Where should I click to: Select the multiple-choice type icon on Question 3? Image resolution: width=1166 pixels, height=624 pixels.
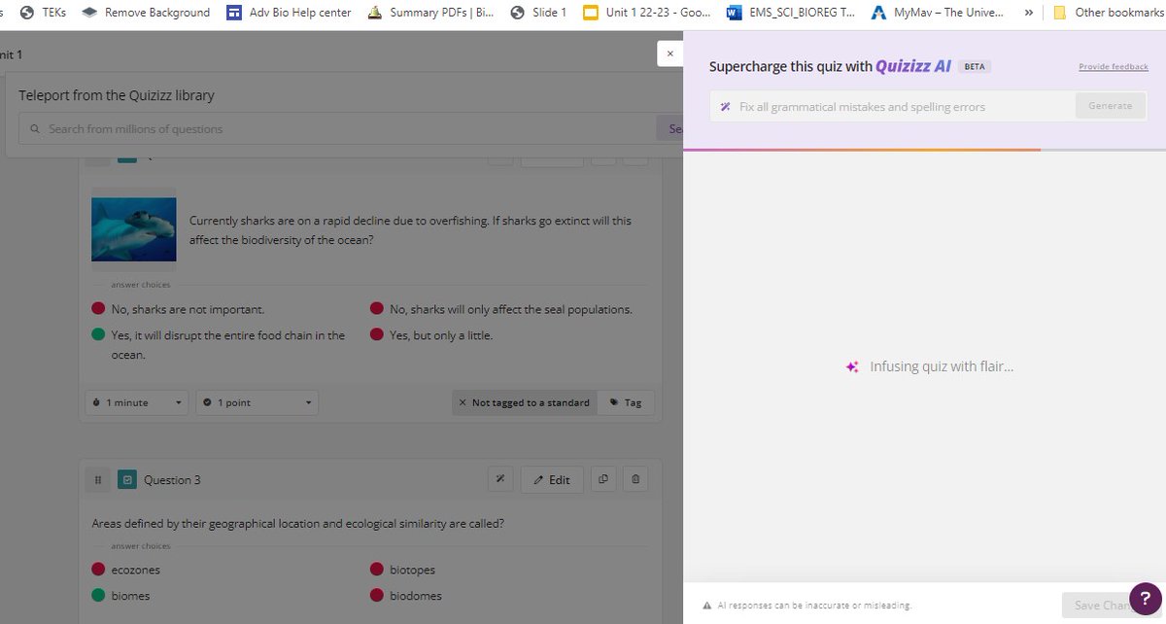tap(127, 479)
